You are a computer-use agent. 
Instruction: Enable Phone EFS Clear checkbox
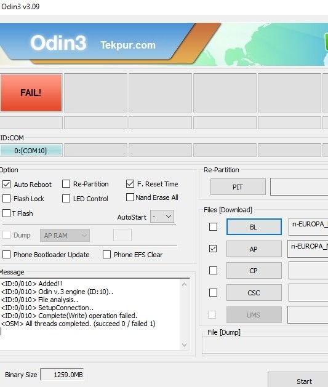coord(106,255)
